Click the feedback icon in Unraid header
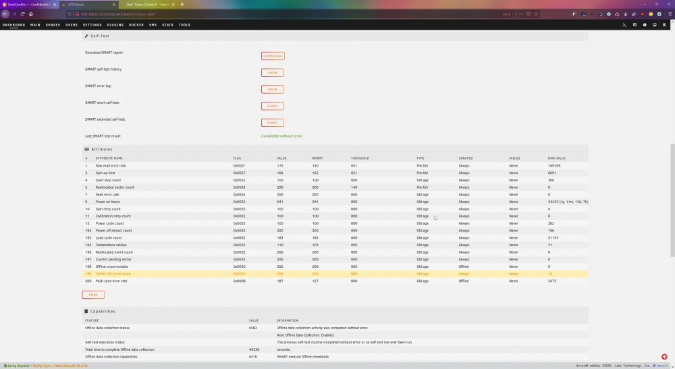 click(x=634, y=25)
